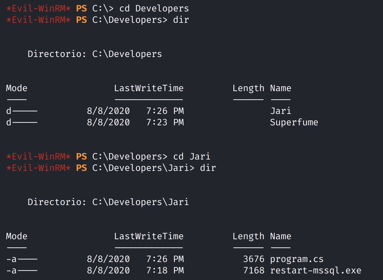The image size is (383, 280).
Task: Click the 7:23 PM timestamp
Action: [165, 122]
